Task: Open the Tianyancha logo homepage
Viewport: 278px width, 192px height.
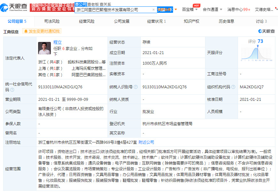Action: (14, 7)
